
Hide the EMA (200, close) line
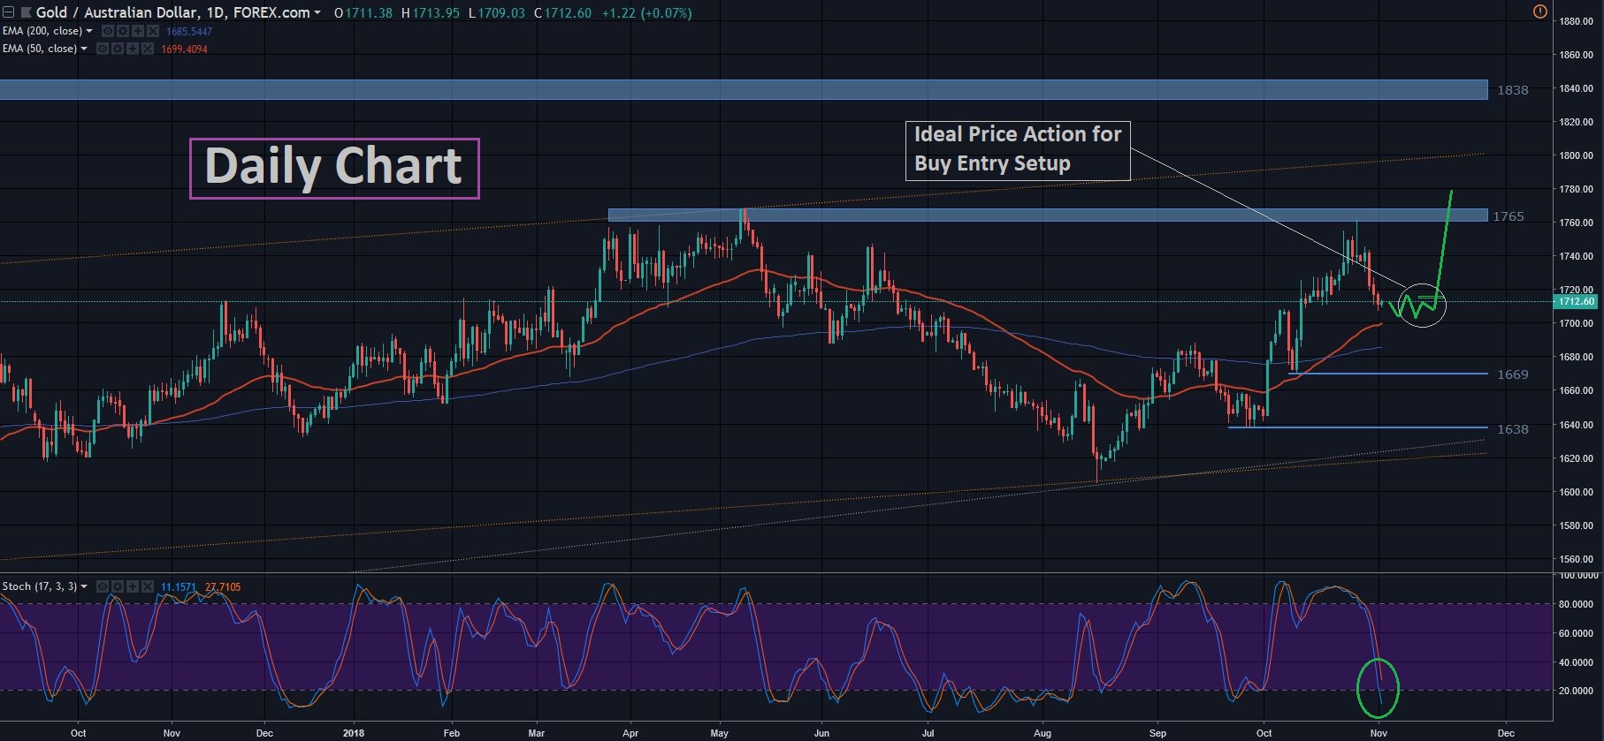106,31
